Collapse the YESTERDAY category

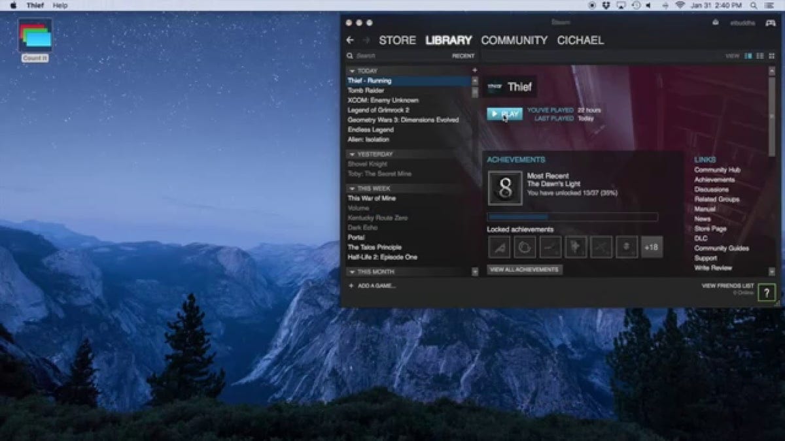coord(352,154)
